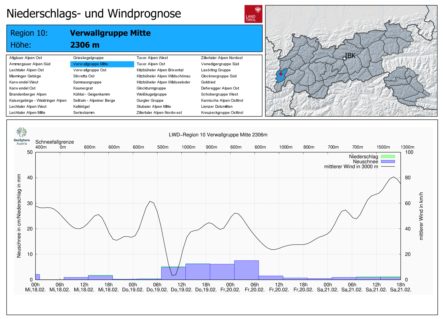Select Ammergauer Alpen Süd region
The image size is (443, 319).
click(x=30, y=64)
